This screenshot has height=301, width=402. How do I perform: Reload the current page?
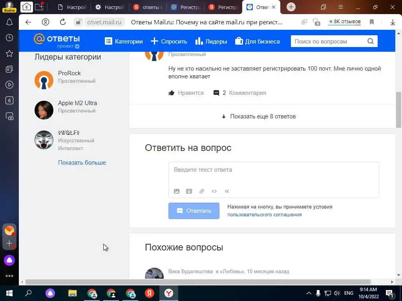tap(63, 22)
